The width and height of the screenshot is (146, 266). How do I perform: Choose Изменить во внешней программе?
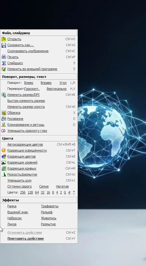click(x=32, y=69)
